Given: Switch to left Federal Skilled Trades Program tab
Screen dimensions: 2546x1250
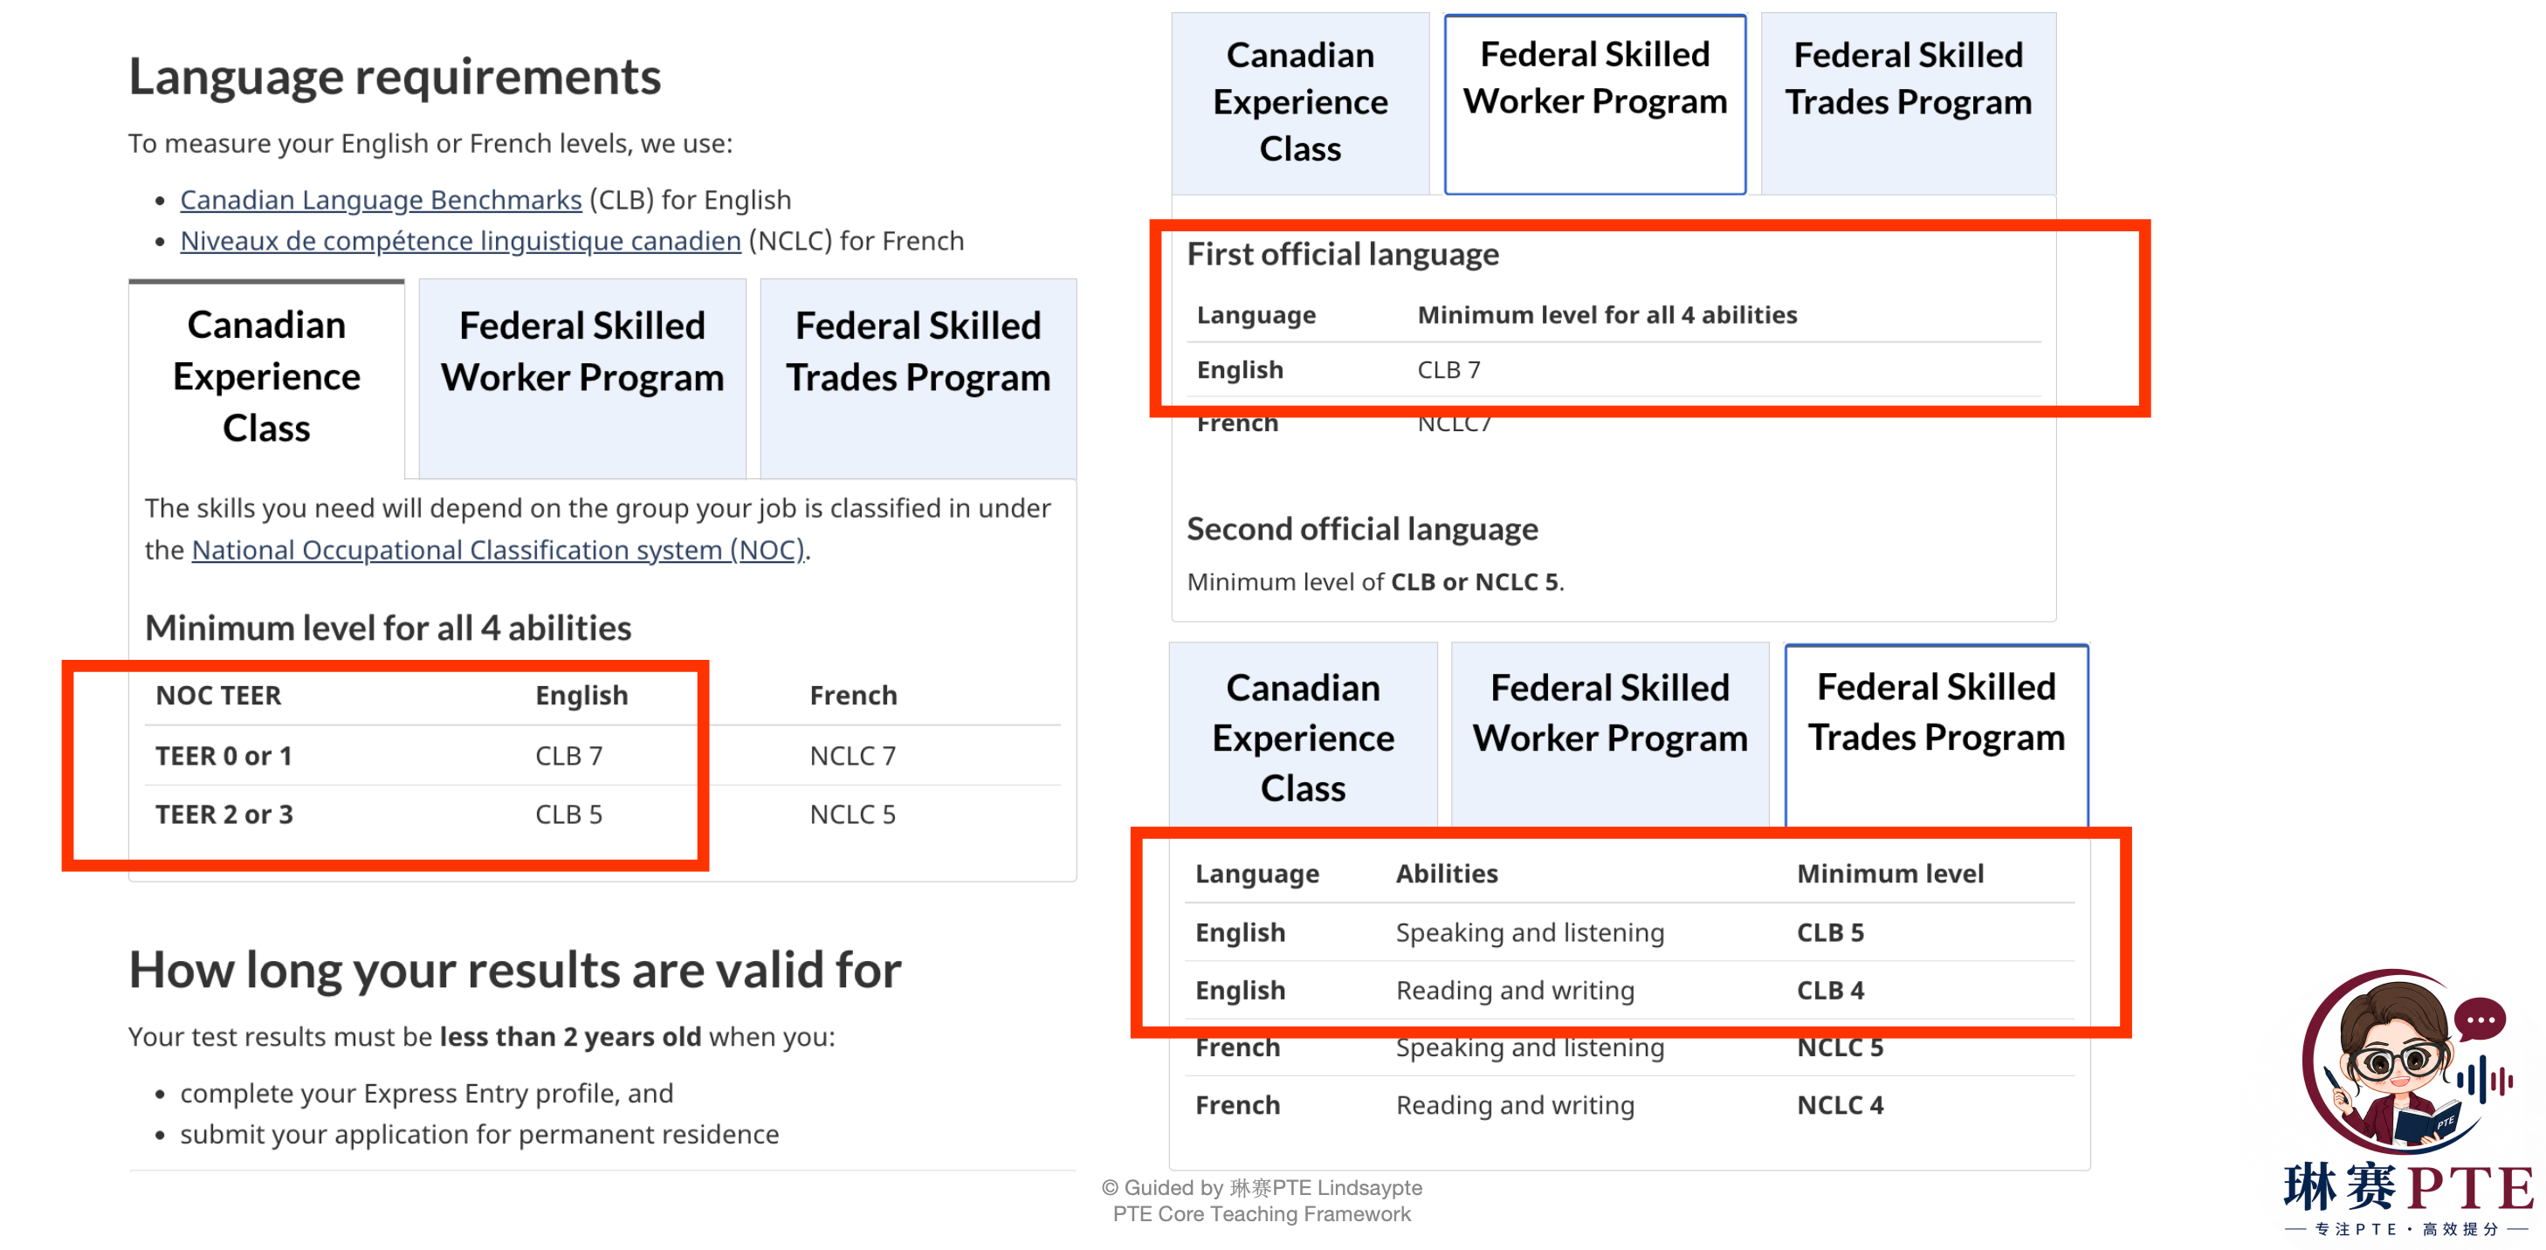Looking at the screenshot, I should [919, 377].
